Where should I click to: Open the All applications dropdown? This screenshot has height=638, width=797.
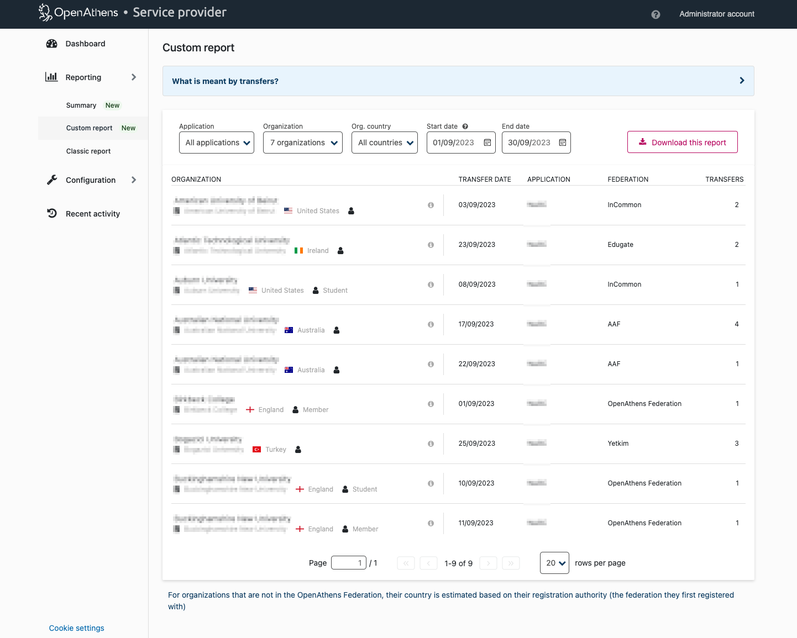pyautogui.click(x=217, y=143)
